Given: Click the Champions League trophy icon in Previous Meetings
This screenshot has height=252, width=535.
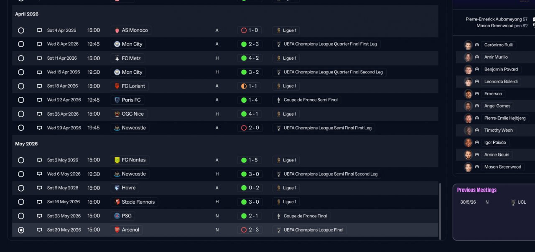Looking at the screenshot, I should (513, 202).
